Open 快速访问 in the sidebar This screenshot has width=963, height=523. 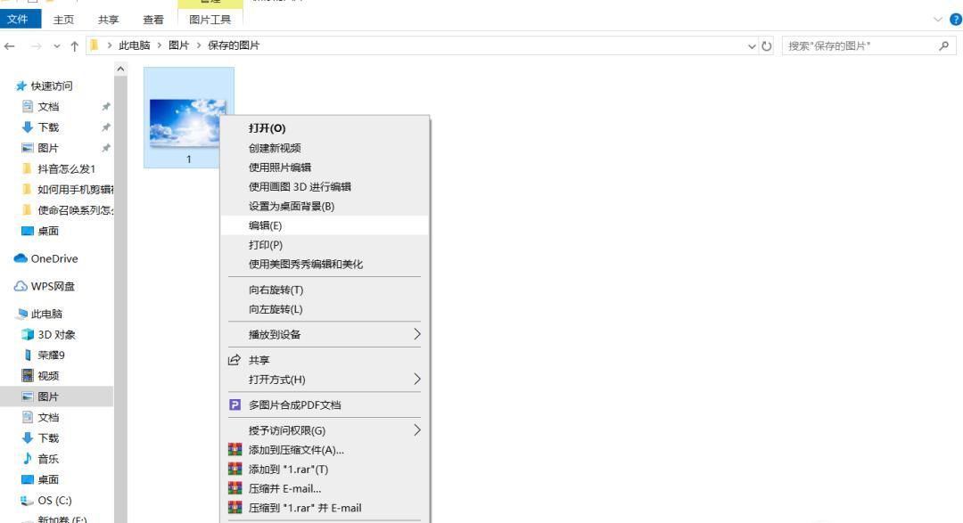(52, 86)
